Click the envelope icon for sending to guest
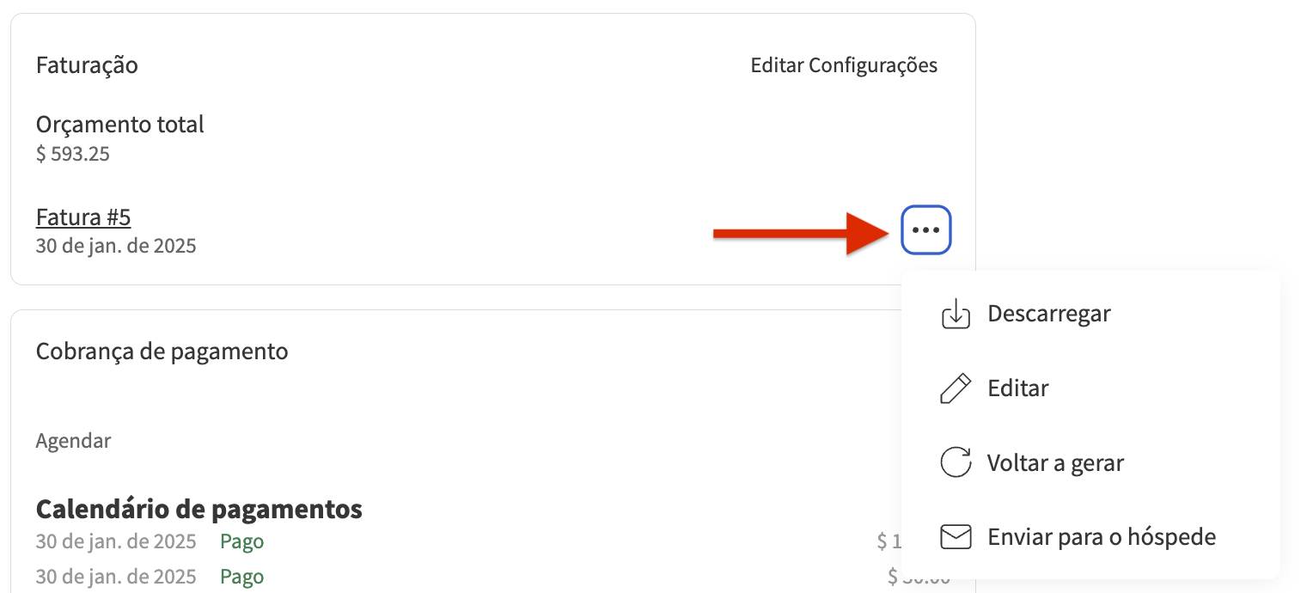 point(955,536)
